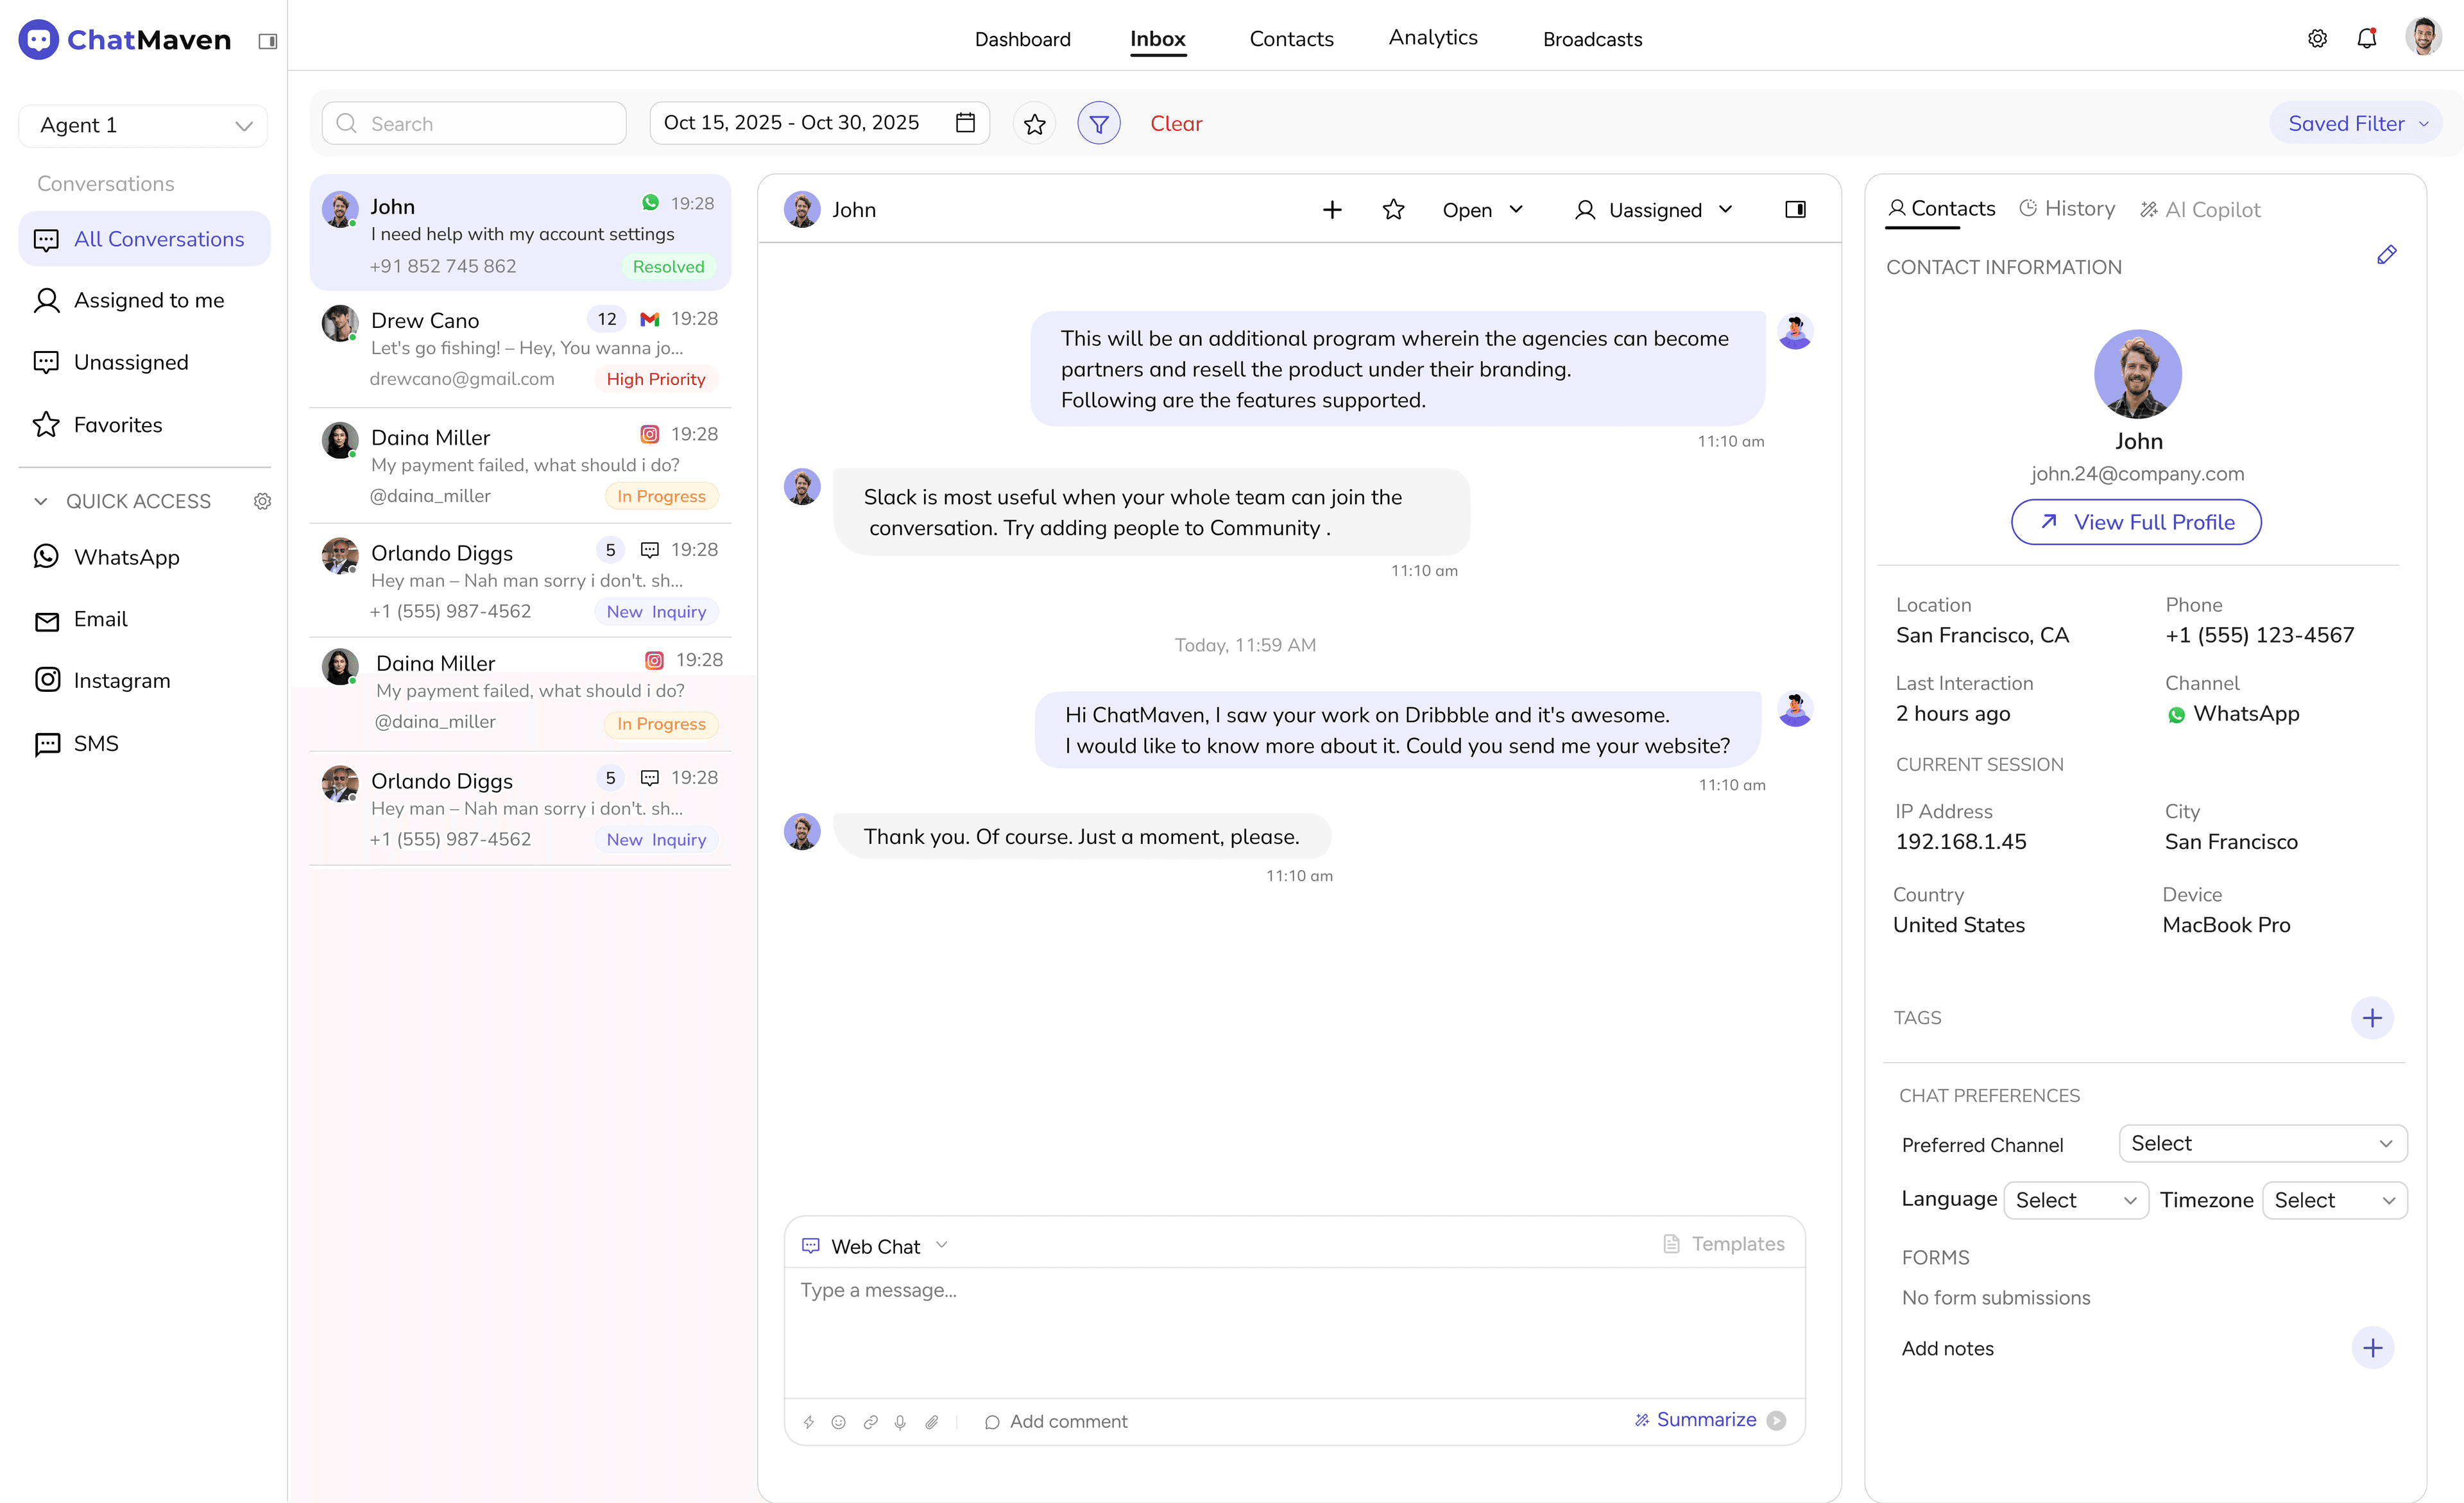Click the edit pencil in Contact Information
The height and width of the screenshot is (1503, 2464).
(2386, 255)
